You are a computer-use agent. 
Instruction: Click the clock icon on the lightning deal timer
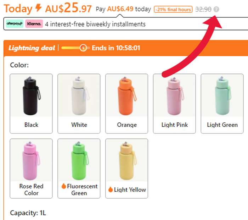84,48
